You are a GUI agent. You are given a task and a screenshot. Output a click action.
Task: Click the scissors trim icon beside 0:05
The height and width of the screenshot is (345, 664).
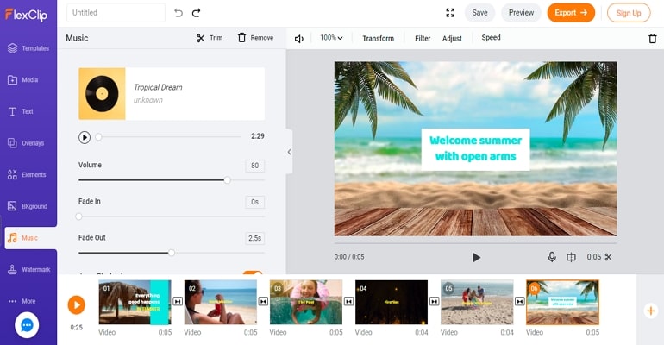point(608,257)
